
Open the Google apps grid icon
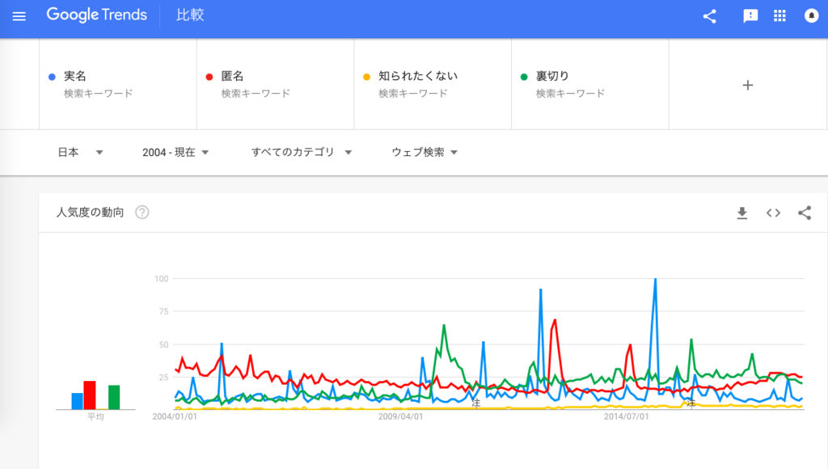click(x=779, y=15)
